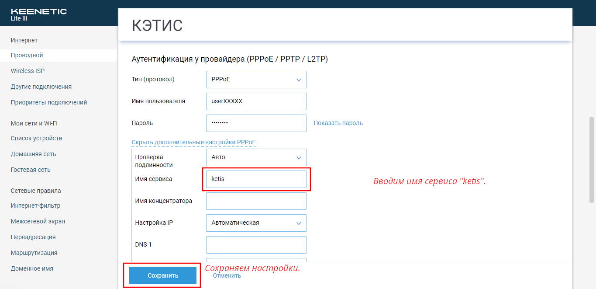Click the DNS 1 input field
This screenshot has width=596, height=289.
256,245
